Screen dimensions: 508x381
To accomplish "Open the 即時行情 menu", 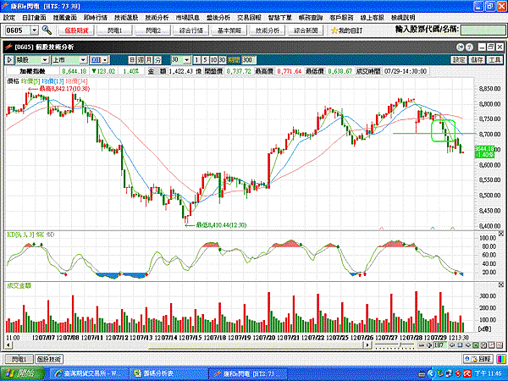I will click(96, 18).
